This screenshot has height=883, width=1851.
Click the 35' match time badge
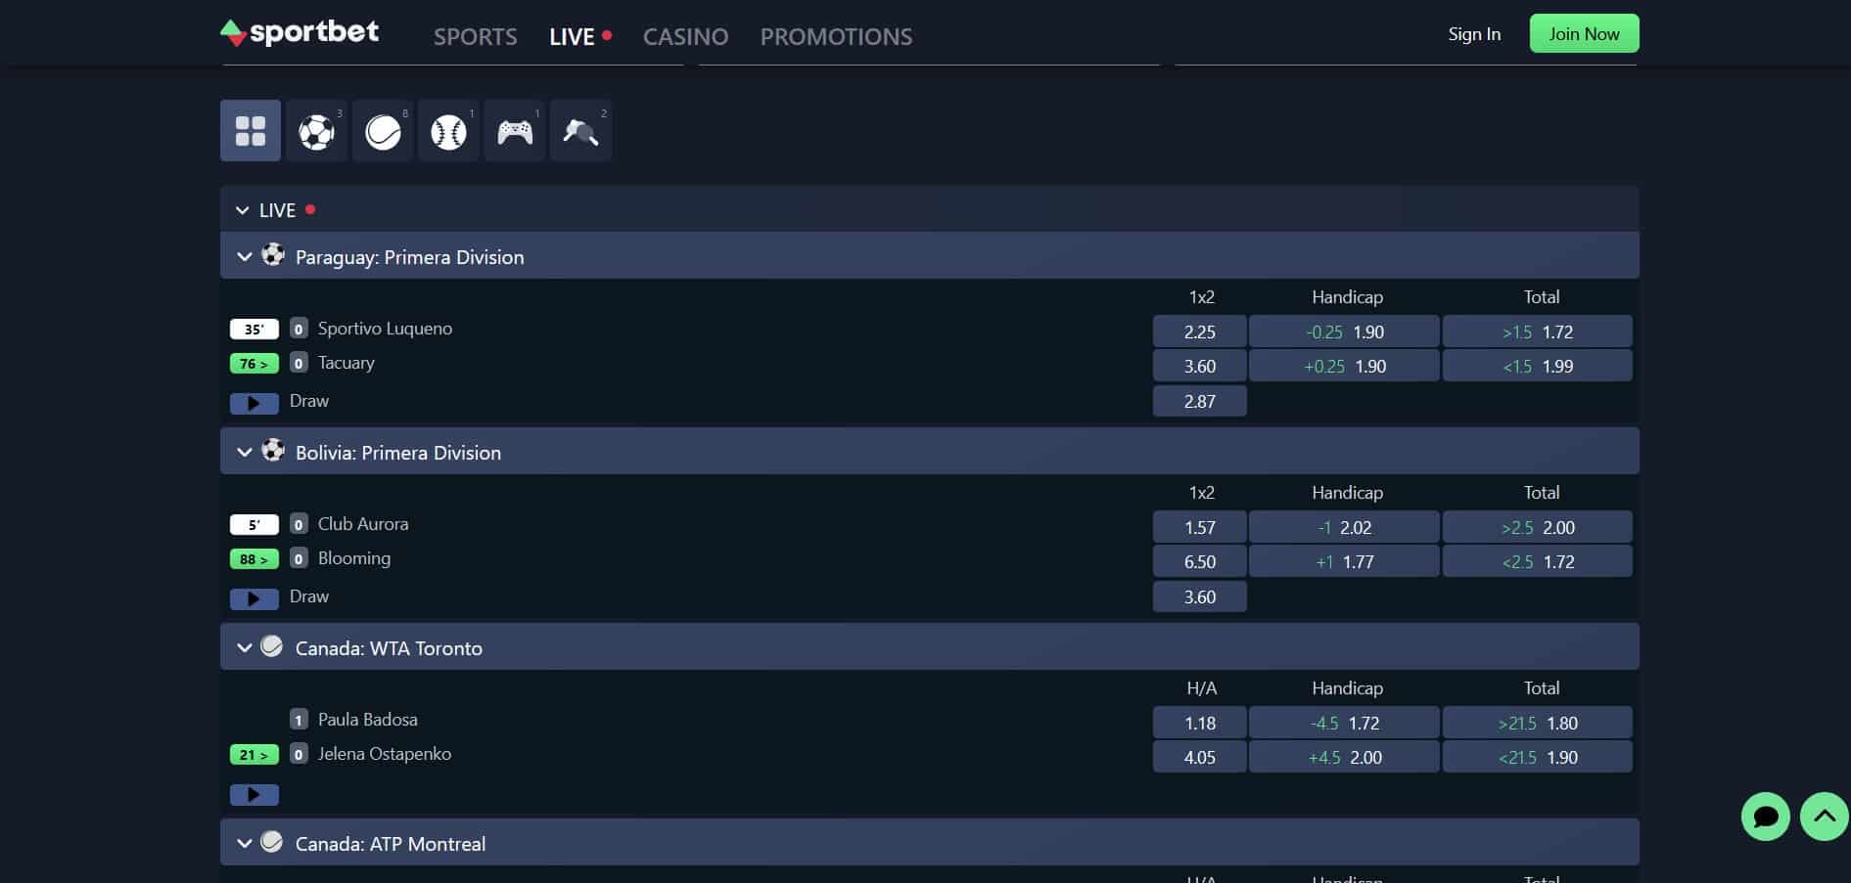pyautogui.click(x=255, y=330)
